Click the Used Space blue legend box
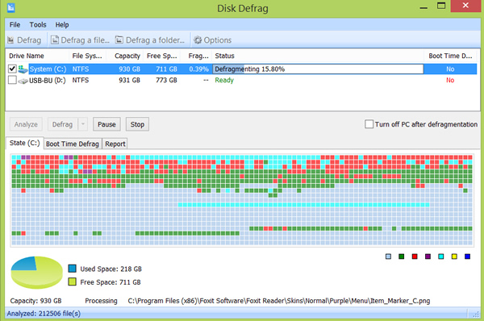 [x=73, y=269]
